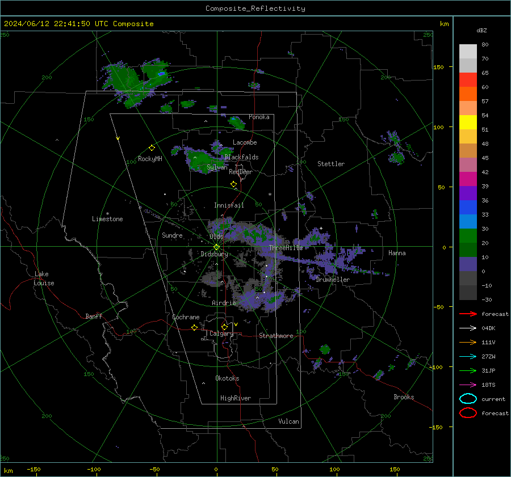Select the bright green swatch in dBZ legend
511x477 pixels.
tap(468, 236)
